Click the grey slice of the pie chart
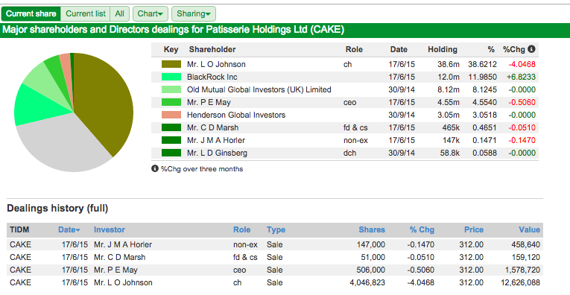Image resolution: width=570 pixels, height=295 pixels. pos(62,145)
